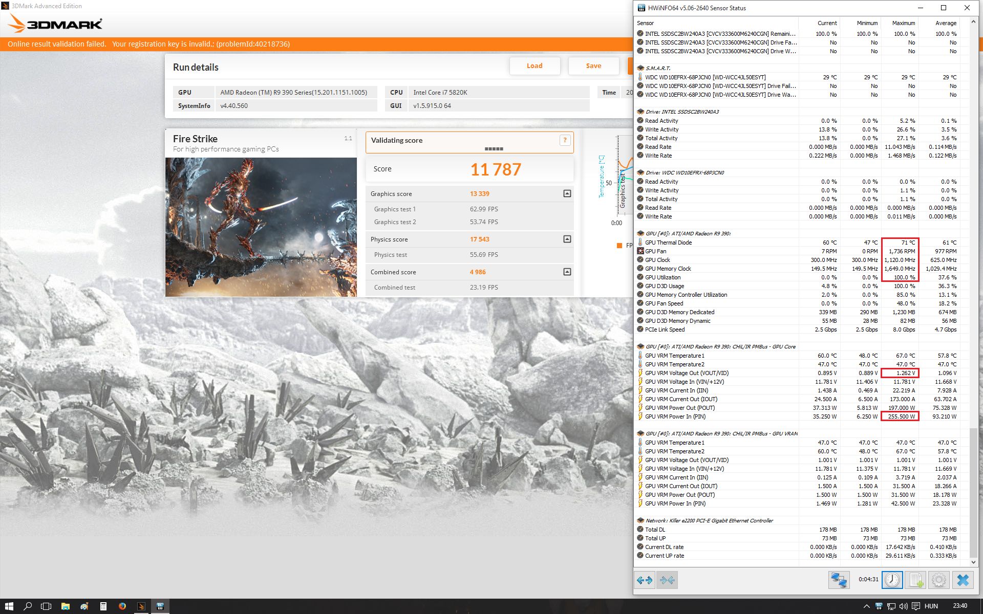
Task: Click HWiNFO scrollbar up arrow
Action: [x=974, y=23]
